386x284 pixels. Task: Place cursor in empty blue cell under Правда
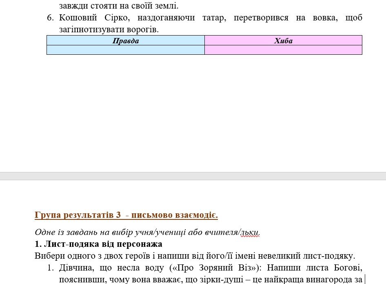(125, 50)
